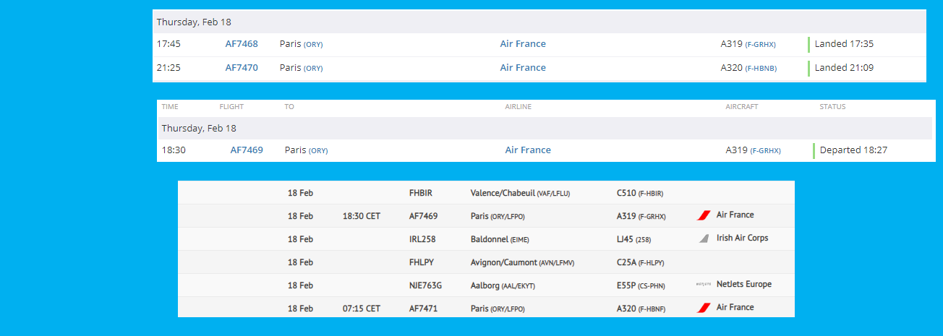Click Air France name in AF7469 bottom row
The width and height of the screenshot is (943, 336).
pyautogui.click(x=735, y=215)
